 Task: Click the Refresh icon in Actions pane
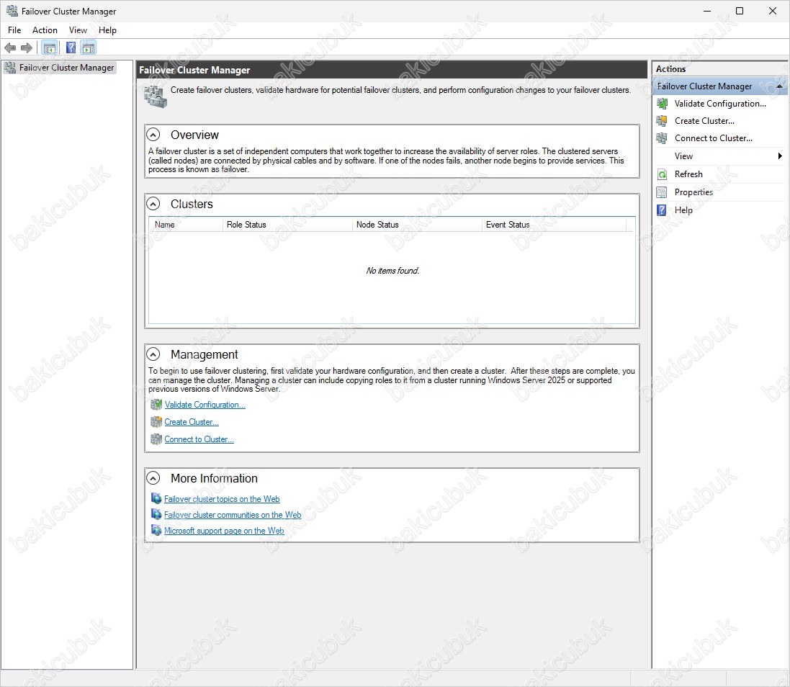point(662,174)
